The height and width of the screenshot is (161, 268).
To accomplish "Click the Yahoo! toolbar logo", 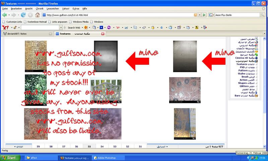I will pos(5,28).
